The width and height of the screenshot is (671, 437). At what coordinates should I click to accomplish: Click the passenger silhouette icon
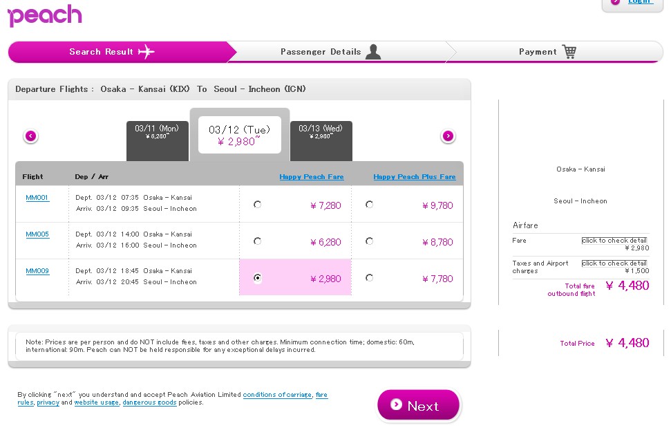tap(373, 52)
